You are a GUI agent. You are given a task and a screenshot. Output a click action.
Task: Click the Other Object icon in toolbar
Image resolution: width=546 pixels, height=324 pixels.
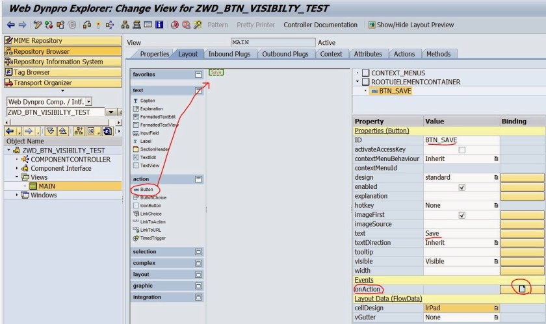pyautogui.click(x=60, y=25)
